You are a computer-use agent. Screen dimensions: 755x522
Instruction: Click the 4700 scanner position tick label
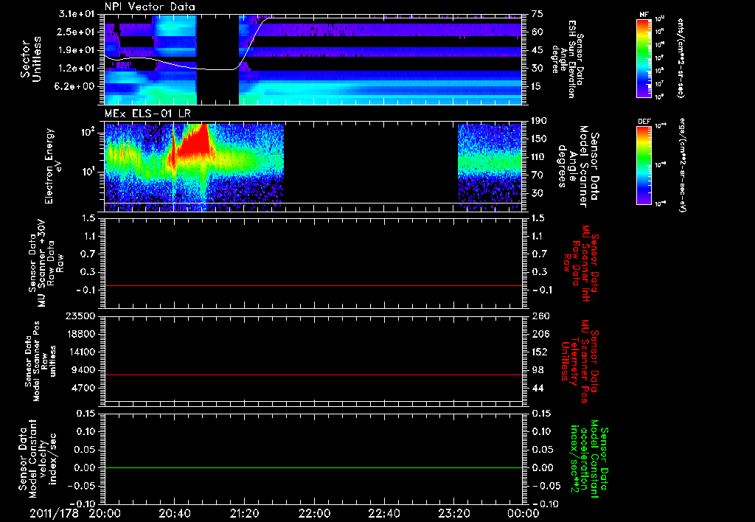click(84, 388)
